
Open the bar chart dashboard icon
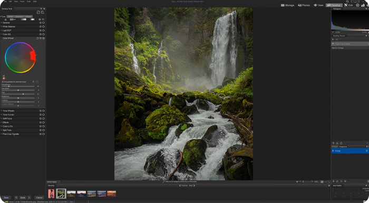(x=363, y=5)
